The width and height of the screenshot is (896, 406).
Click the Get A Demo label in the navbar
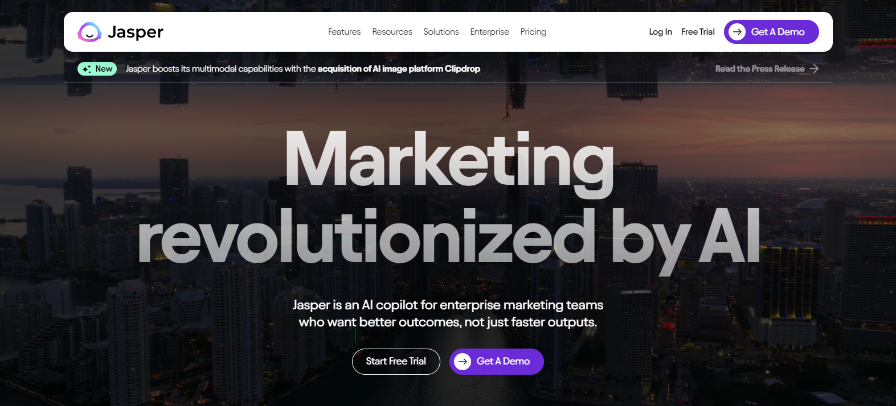click(778, 32)
